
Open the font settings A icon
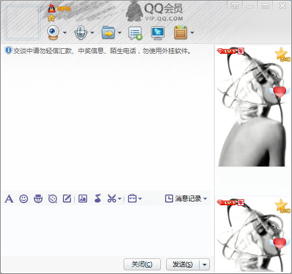9,199
